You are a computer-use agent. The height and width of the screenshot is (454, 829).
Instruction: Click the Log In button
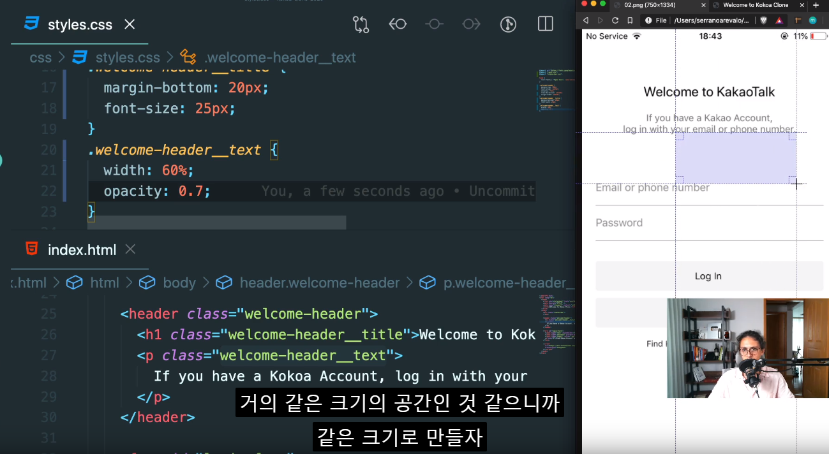click(x=709, y=276)
